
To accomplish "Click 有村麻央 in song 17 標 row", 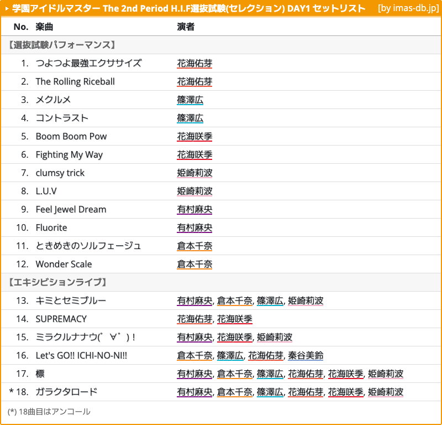I will point(194,374).
